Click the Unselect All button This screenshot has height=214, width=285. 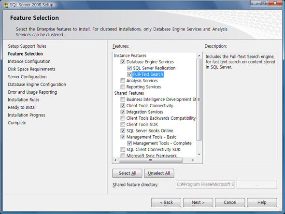pyautogui.click(x=159, y=173)
